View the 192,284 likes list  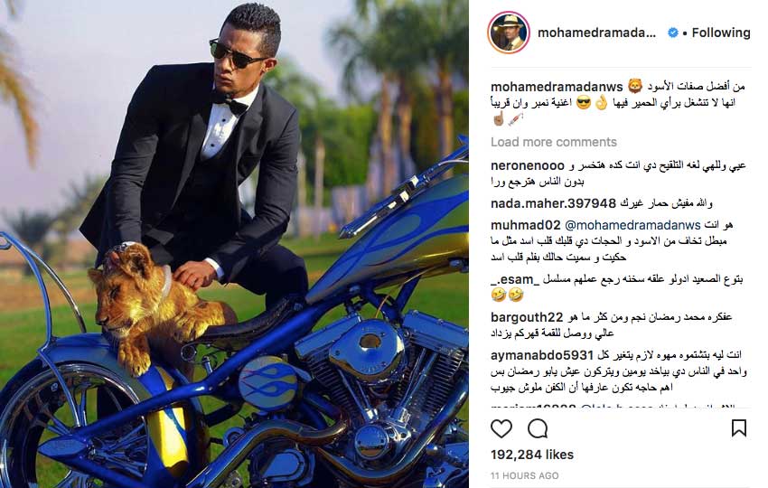point(532,455)
